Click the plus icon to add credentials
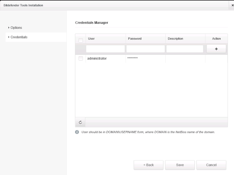The height and width of the screenshot is (175, 234). point(216,49)
